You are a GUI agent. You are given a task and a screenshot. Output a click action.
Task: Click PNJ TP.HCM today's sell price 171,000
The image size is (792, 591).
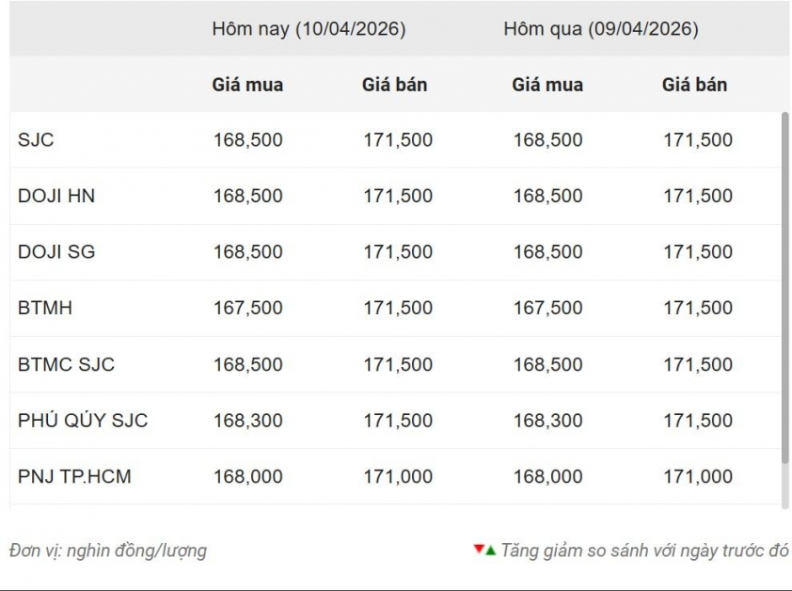click(398, 476)
